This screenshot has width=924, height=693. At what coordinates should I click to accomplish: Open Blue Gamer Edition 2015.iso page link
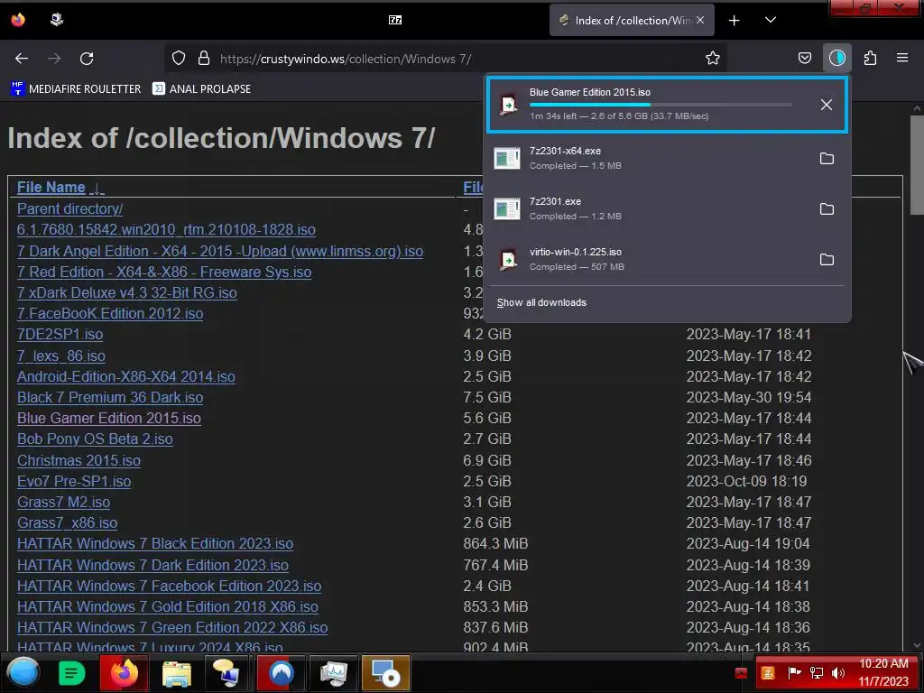point(109,419)
